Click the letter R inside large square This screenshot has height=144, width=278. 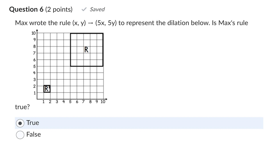coord(86,50)
